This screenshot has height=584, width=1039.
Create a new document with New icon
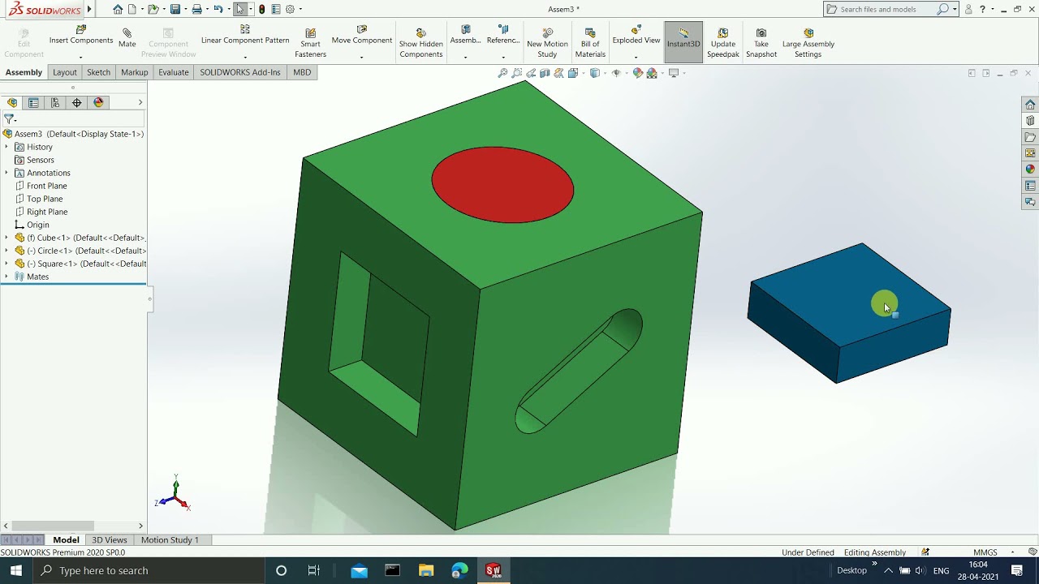pyautogui.click(x=132, y=10)
